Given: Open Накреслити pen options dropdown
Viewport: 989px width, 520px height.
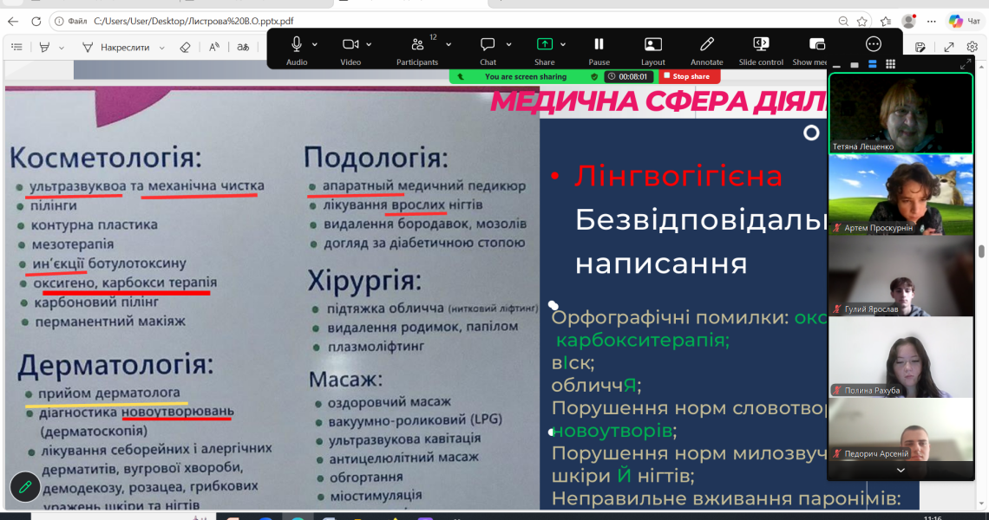Looking at the screenshot, I should (x=162, y=48).
